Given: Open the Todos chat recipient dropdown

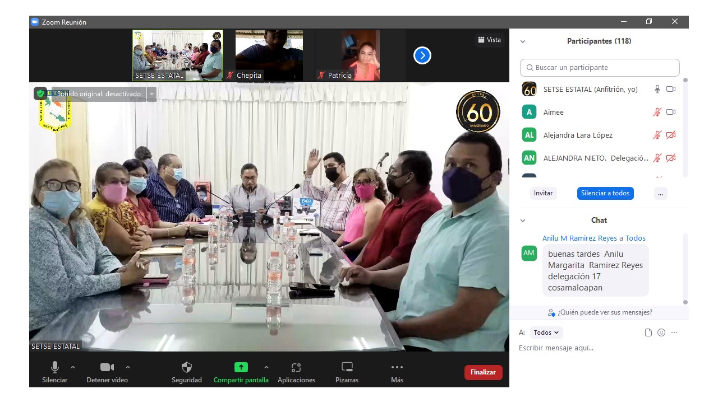Looking at the screenshot, I should click(x=546, y=332).
